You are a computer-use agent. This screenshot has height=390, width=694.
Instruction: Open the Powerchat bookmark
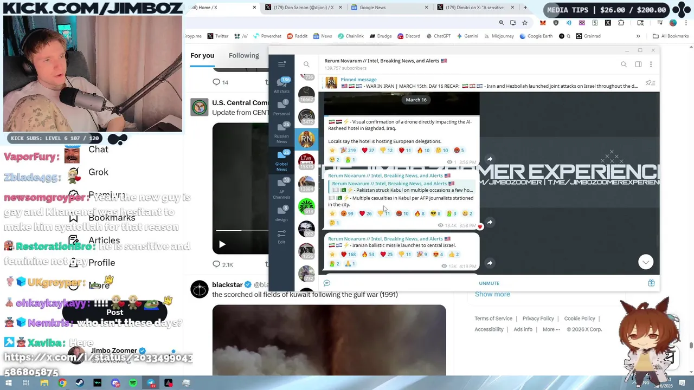(x=267, y=36)
